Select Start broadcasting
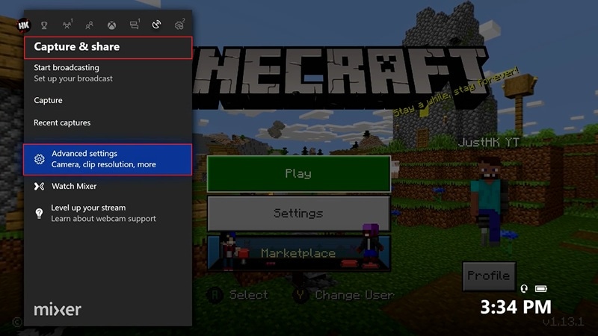Viewport: 598px width, 336px height. (x=108, y=72)
